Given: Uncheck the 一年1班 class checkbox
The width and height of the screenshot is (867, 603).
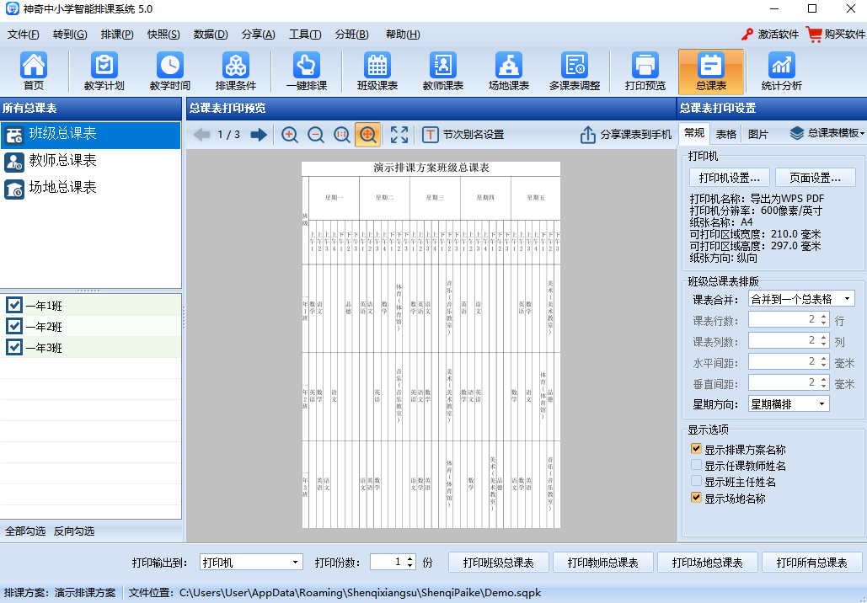Looking at the screenshot, I should click(14, 305).
